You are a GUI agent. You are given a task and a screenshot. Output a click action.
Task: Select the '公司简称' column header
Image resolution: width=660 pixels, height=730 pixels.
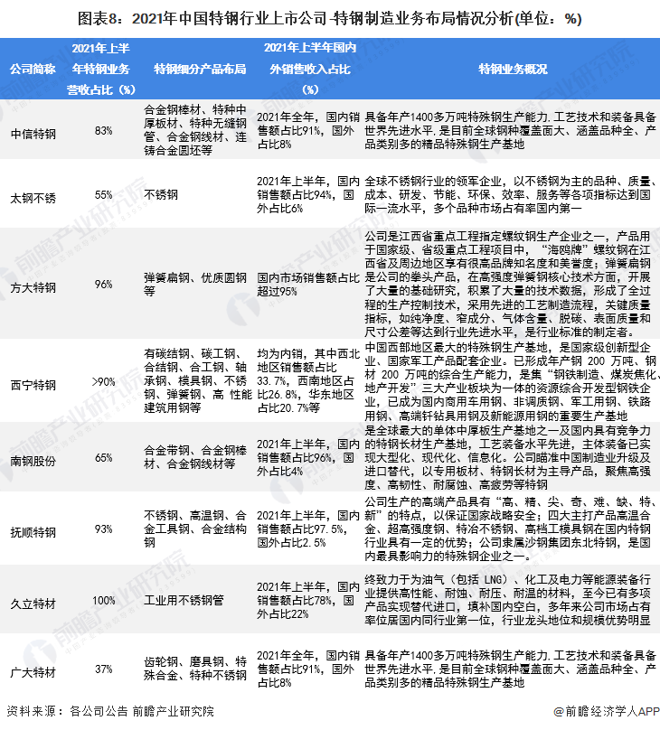tap(33, 69)
